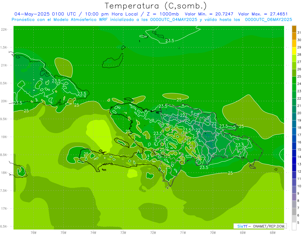Click the 19N latitude axis label
Viewport: 306px width, 236px height.
(x=4, y=137)
